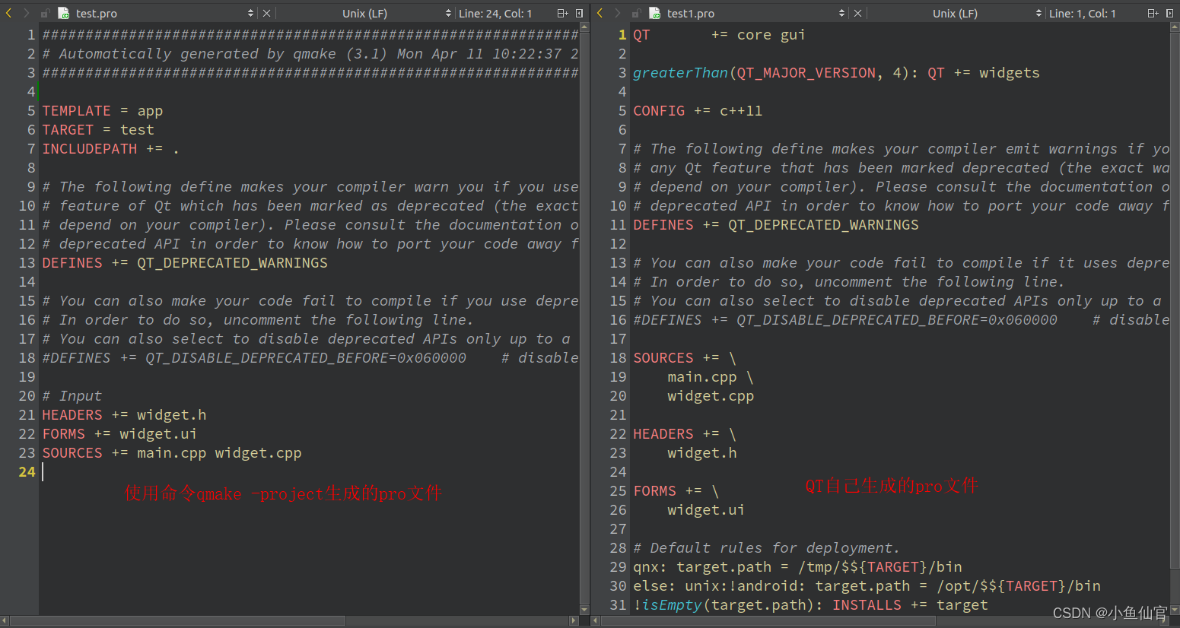Click the forward navigation arrow in left pane

pyautogui.click(x=24, y=13)
